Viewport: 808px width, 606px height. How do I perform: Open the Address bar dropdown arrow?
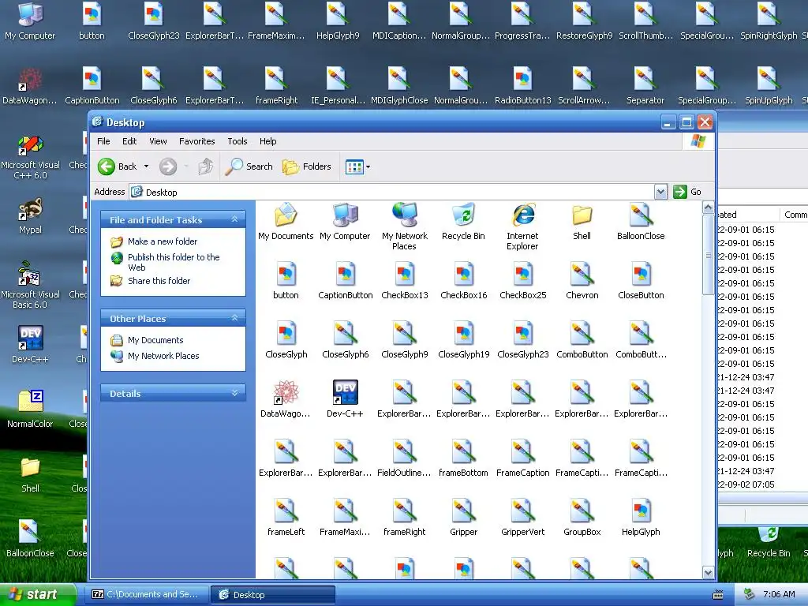[660, 193]
